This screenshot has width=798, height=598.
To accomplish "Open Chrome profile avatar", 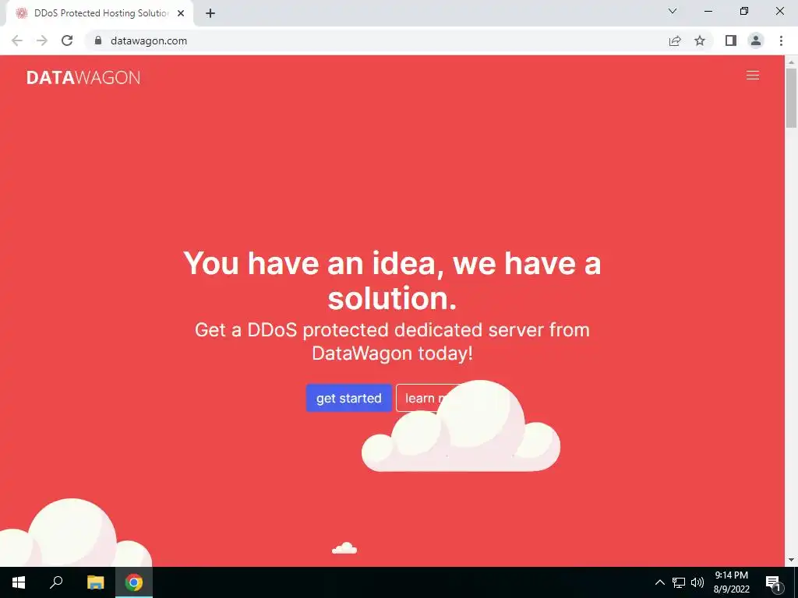I will 756,40.
